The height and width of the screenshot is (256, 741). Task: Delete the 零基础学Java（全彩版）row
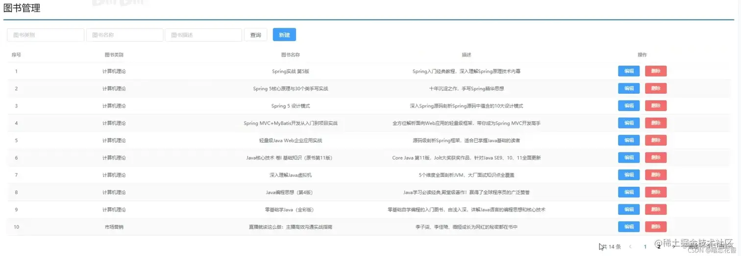click(656, 210)
